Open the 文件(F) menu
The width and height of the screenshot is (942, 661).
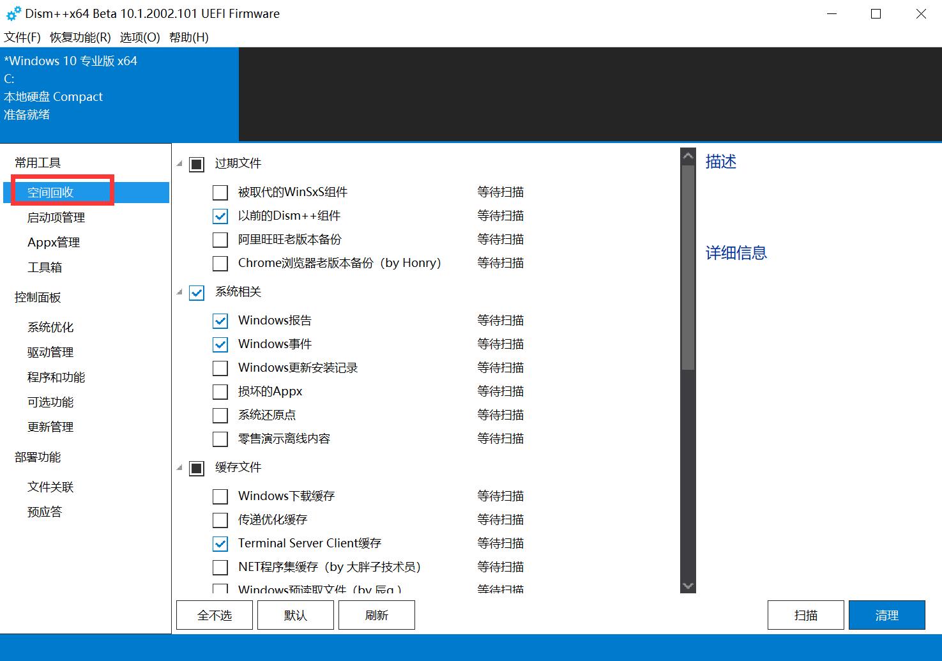pyautogui.click(x=21, y=37)
